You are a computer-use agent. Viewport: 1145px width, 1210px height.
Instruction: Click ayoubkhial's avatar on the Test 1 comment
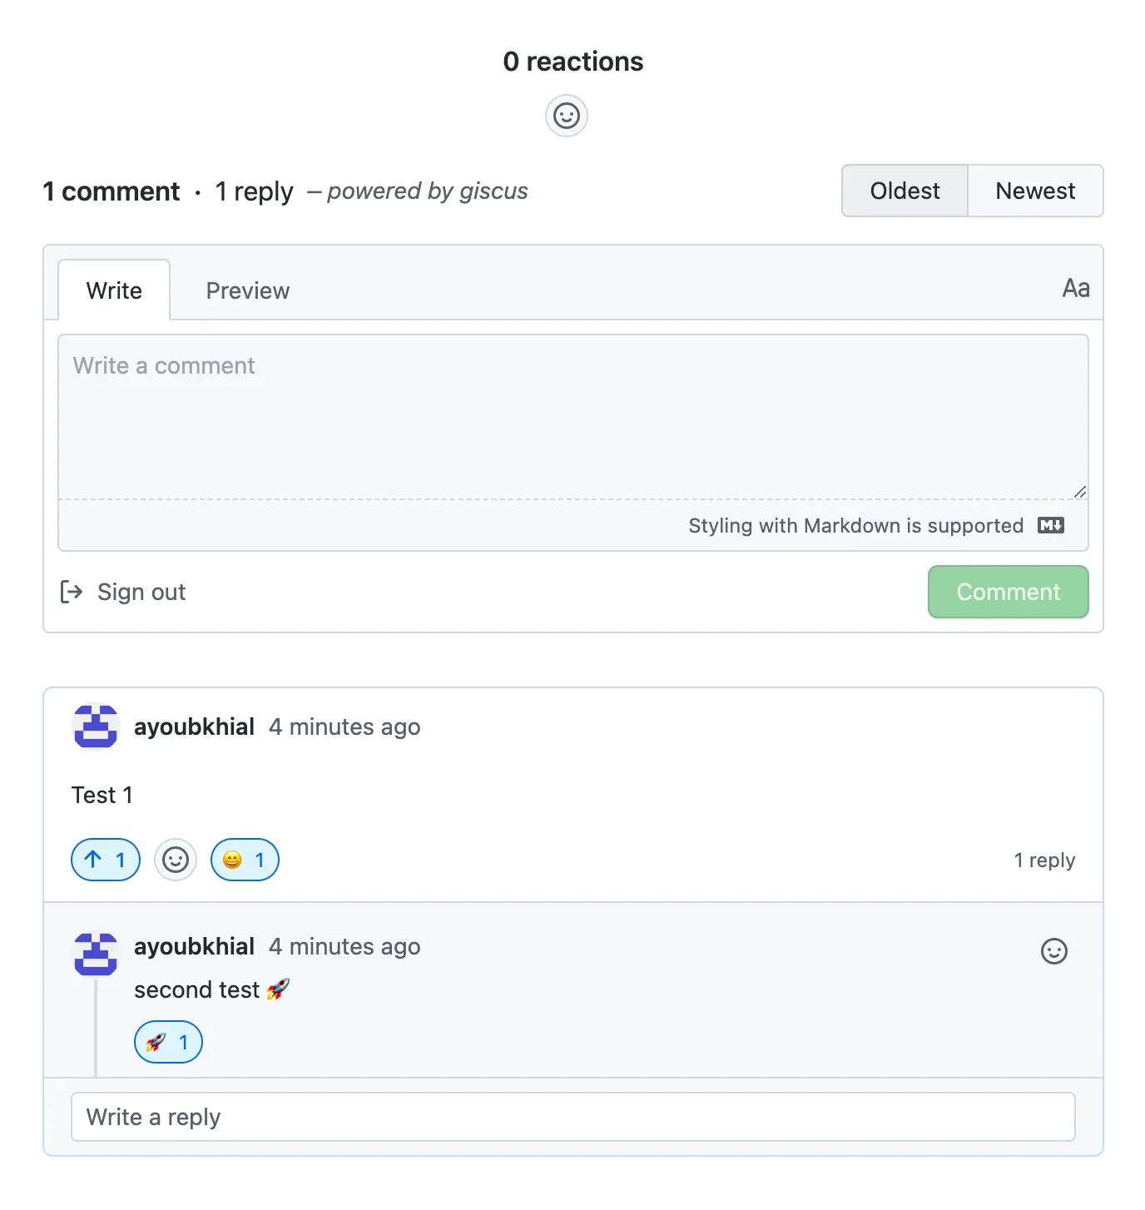click(x=96, y=726)
